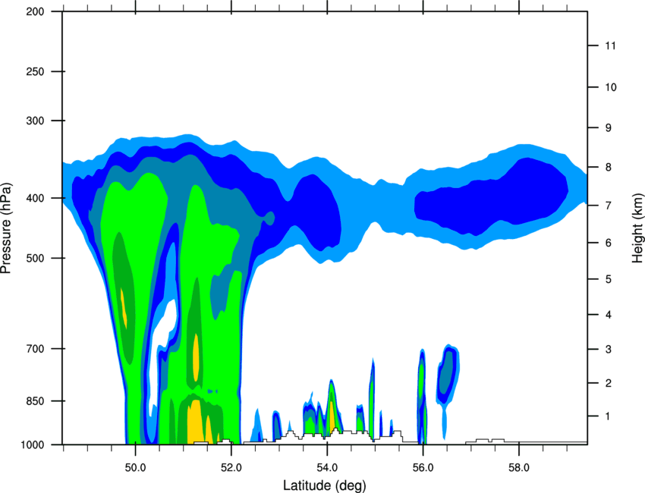Select the 500 pressure tick label

(35, 258)
